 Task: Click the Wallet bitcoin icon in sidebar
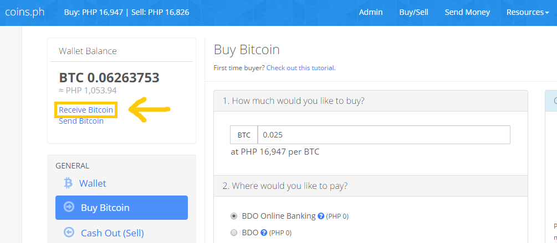coord(68,183)
